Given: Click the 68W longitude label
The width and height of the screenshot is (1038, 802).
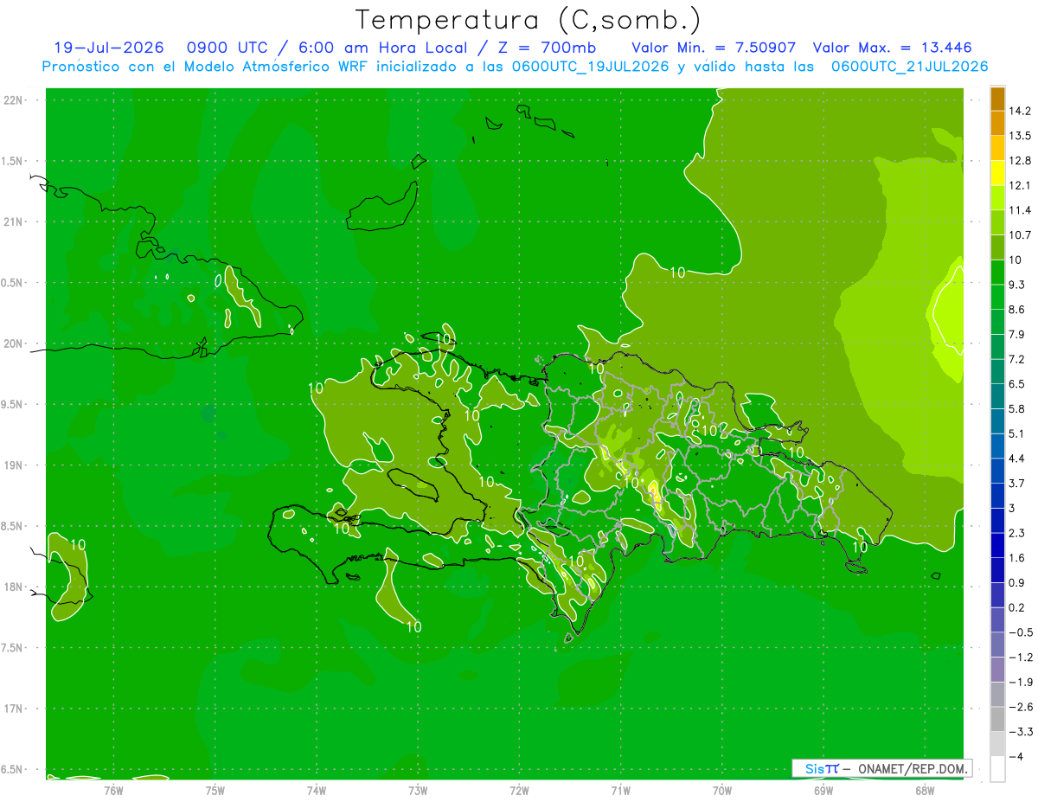Looking at the screenshot, I should (x=925, y=790).
